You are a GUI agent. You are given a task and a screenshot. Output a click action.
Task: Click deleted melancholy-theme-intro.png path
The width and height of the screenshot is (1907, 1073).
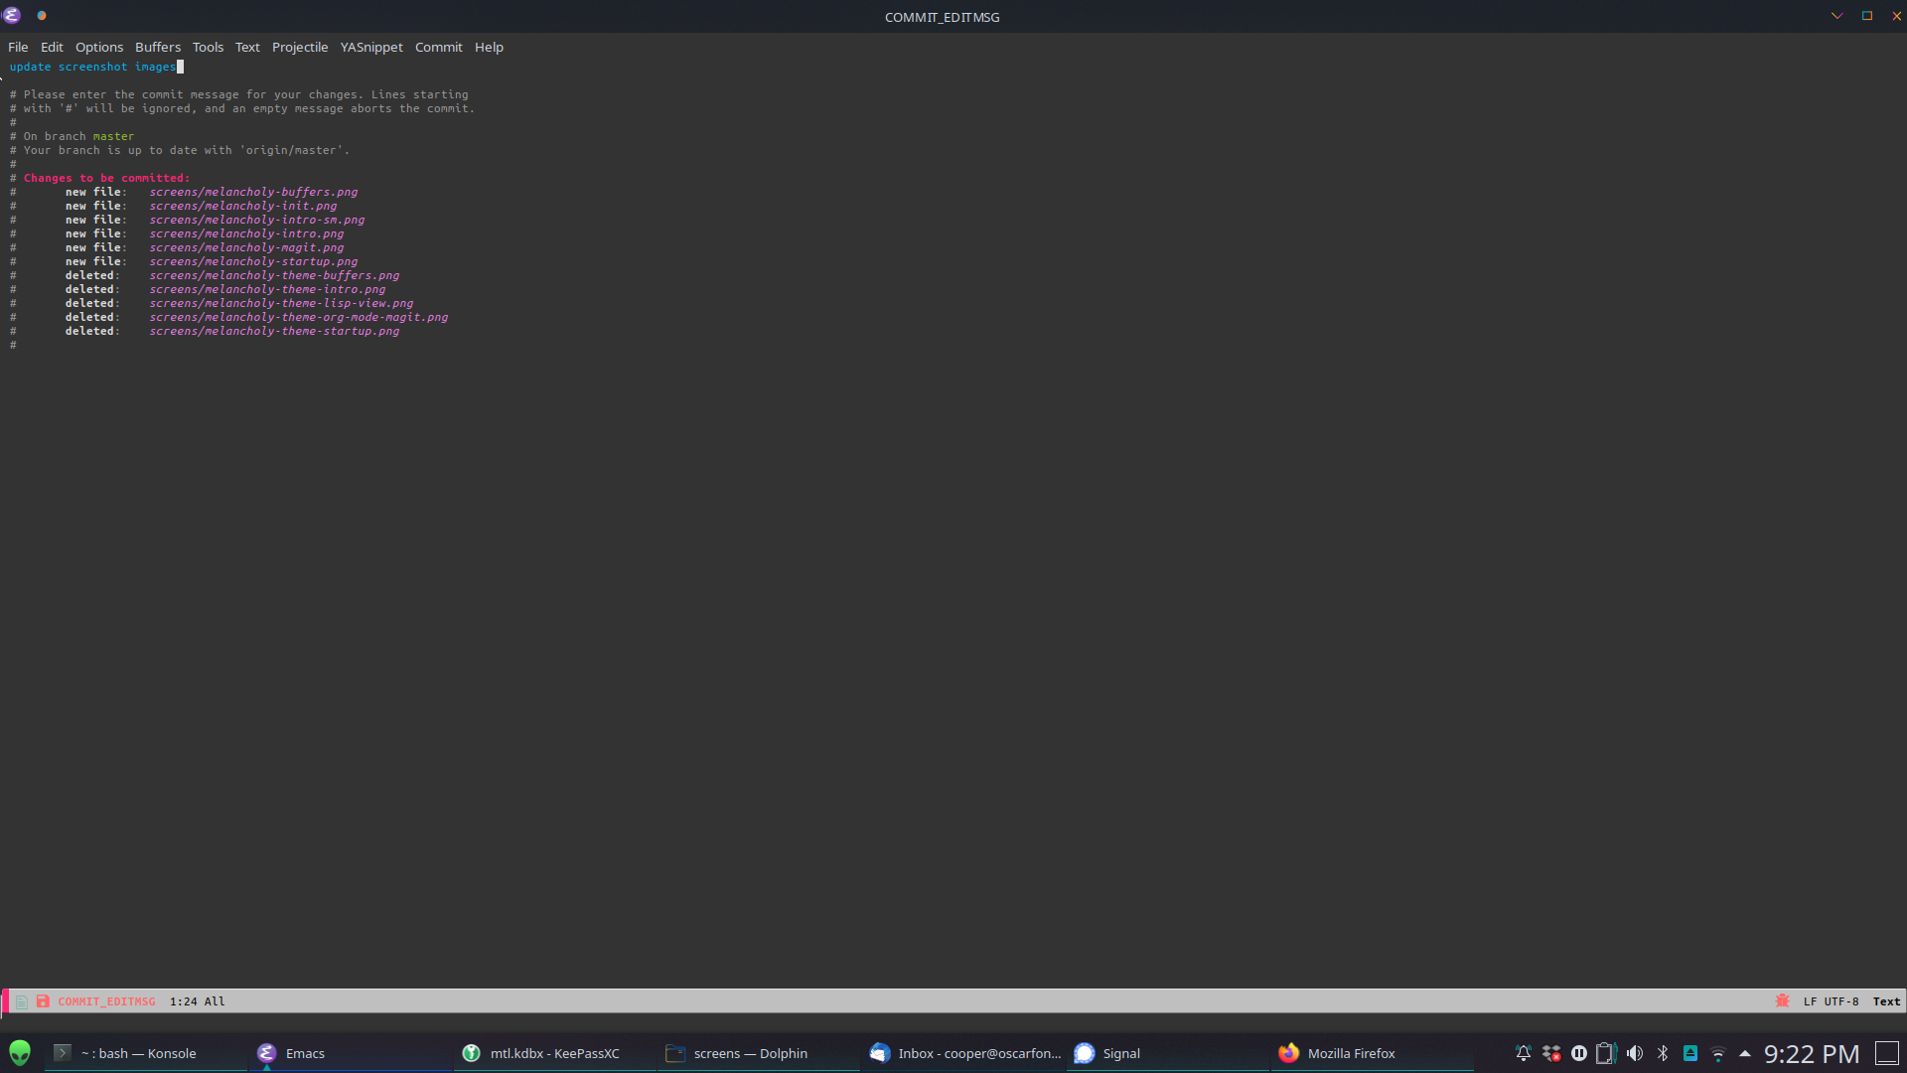267,289
